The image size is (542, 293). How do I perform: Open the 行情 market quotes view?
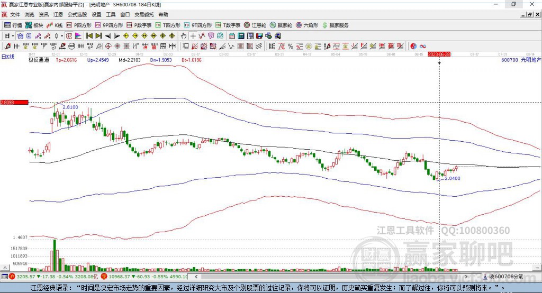point(13,25)
